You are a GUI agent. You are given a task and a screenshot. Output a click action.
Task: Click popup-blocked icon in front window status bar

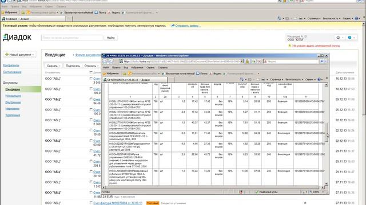point(241,192)
